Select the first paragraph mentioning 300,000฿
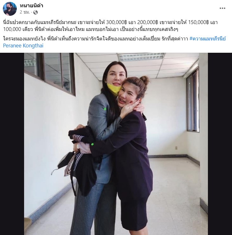 (110, 26)
